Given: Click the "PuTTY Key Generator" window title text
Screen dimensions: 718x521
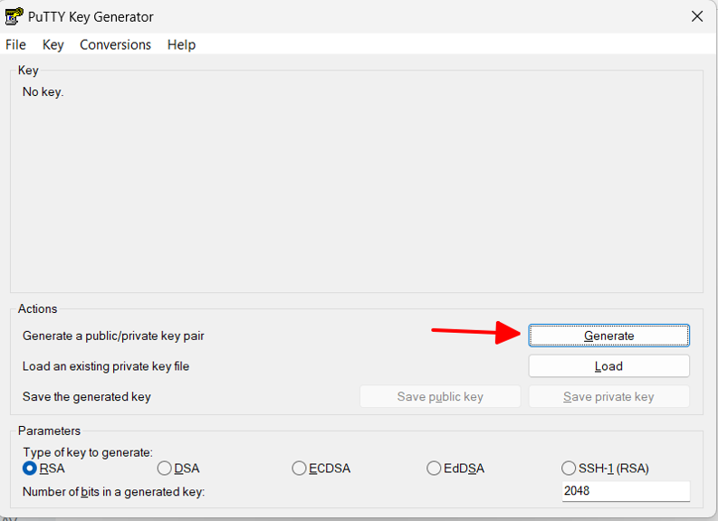Looking at the screenshot, I should click(x=91, y=17).
